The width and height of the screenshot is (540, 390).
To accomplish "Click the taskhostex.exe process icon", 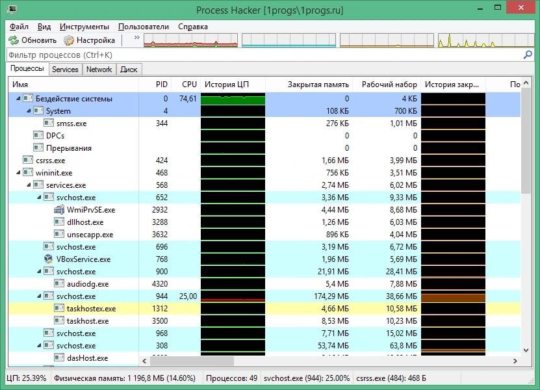I will coord(59,308).
